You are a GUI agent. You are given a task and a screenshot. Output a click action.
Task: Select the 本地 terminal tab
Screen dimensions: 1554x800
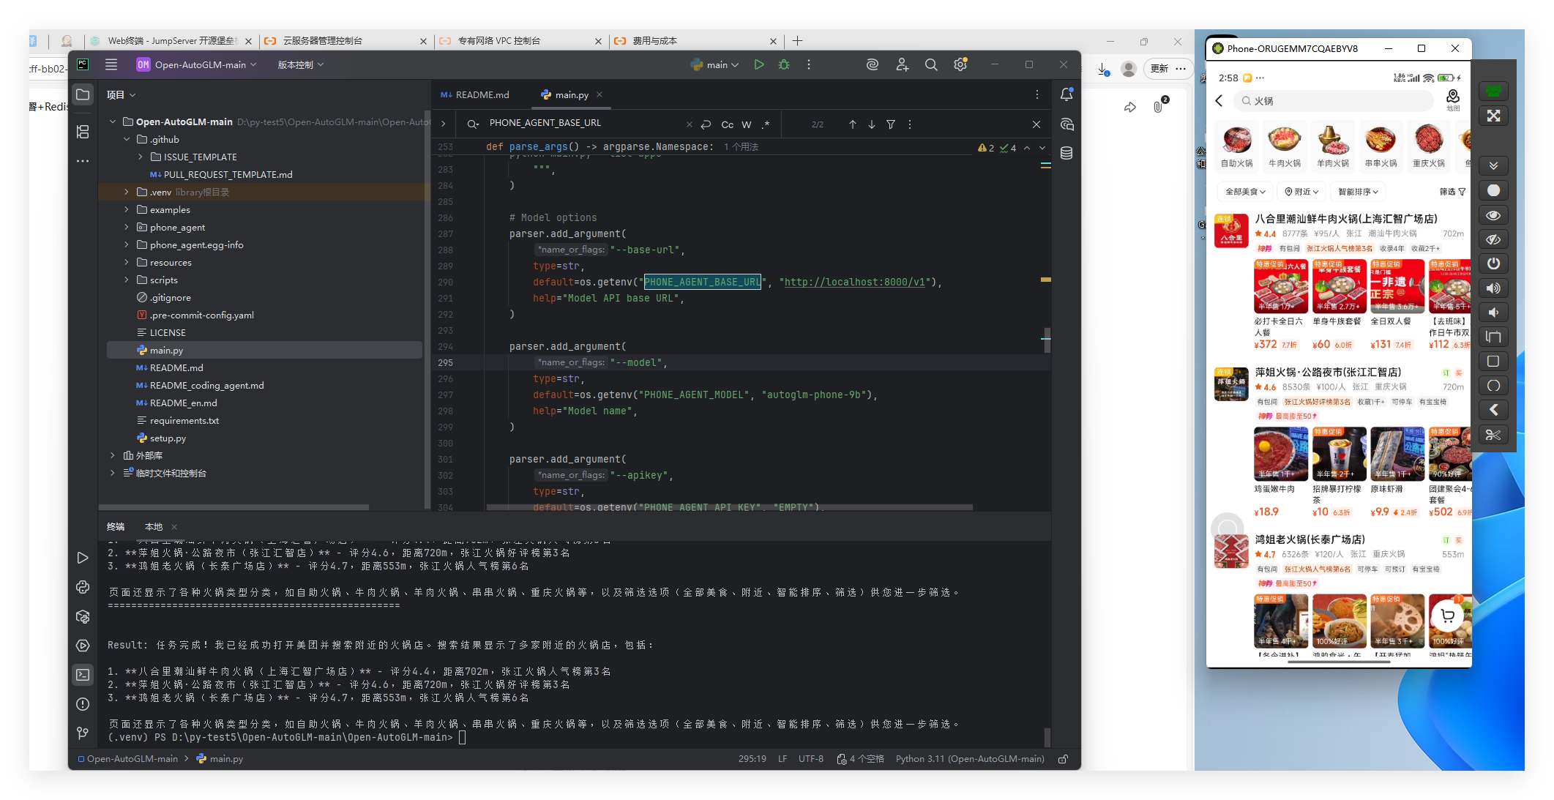(x=154, y=526)
